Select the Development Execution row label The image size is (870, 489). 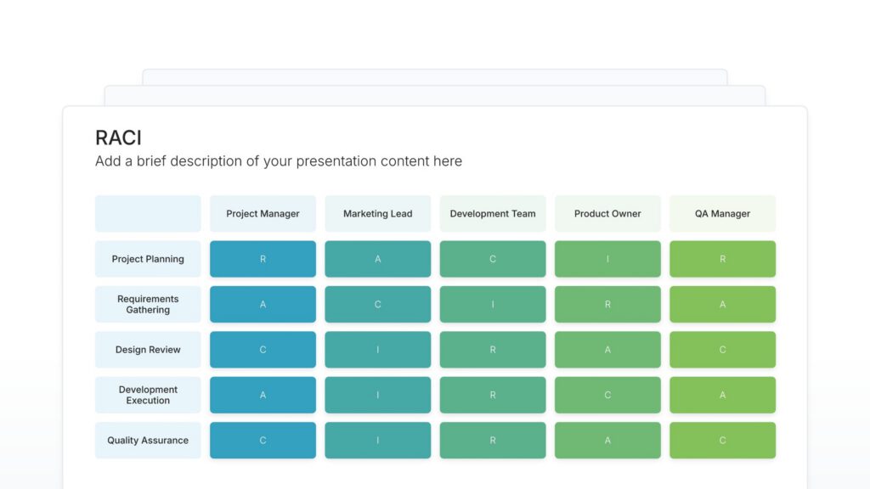tap(148, 396)
